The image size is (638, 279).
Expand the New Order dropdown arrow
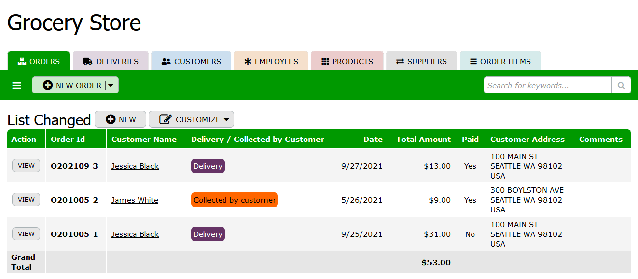[x=111, y=85]
